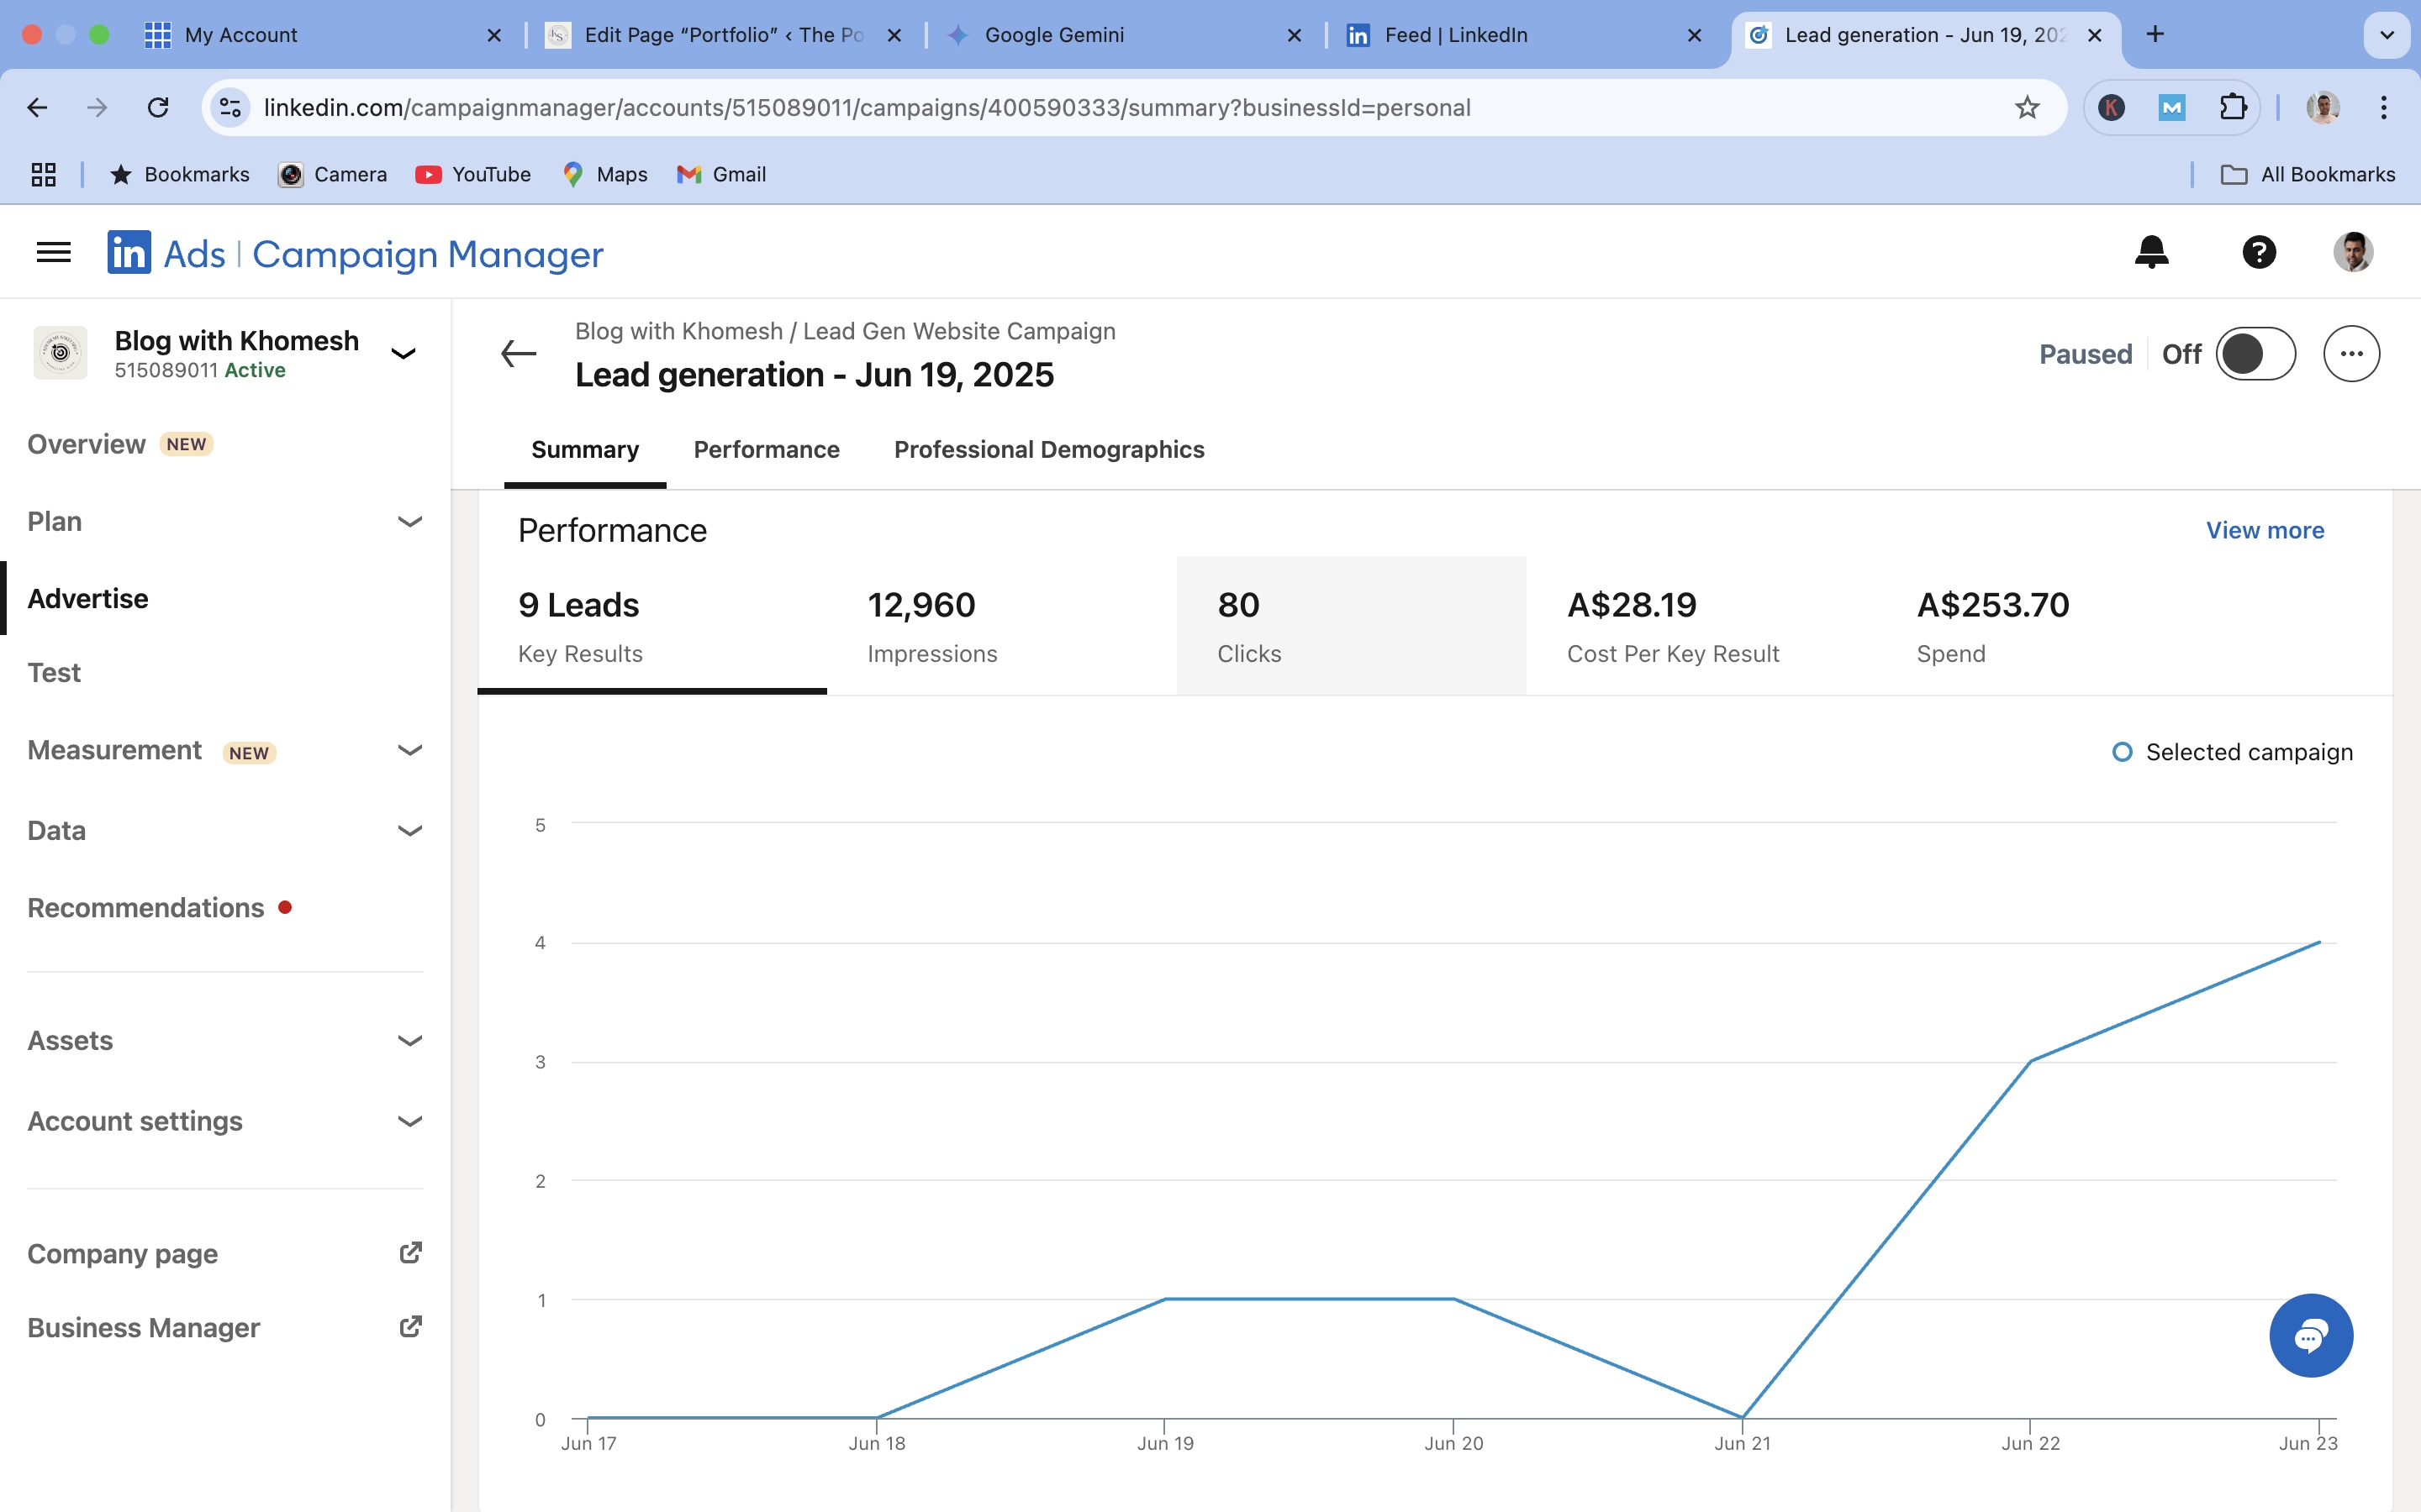
Task: Open notifications via the bell icon
Action: point(2153,252)
